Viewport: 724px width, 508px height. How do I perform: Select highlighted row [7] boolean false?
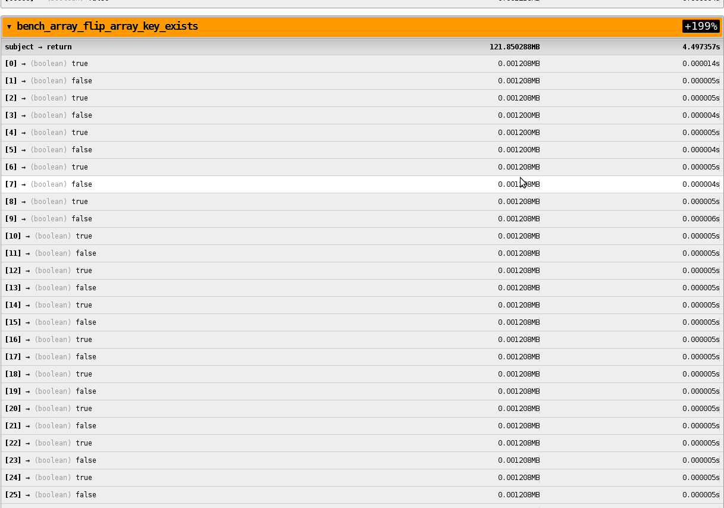point(48,184)
